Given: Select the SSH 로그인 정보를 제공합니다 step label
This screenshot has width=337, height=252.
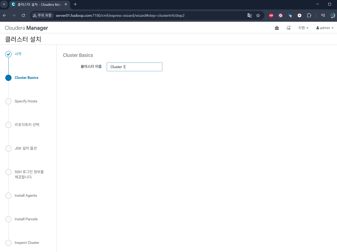Looking at the screenshot, I should (x=29, y=174).
